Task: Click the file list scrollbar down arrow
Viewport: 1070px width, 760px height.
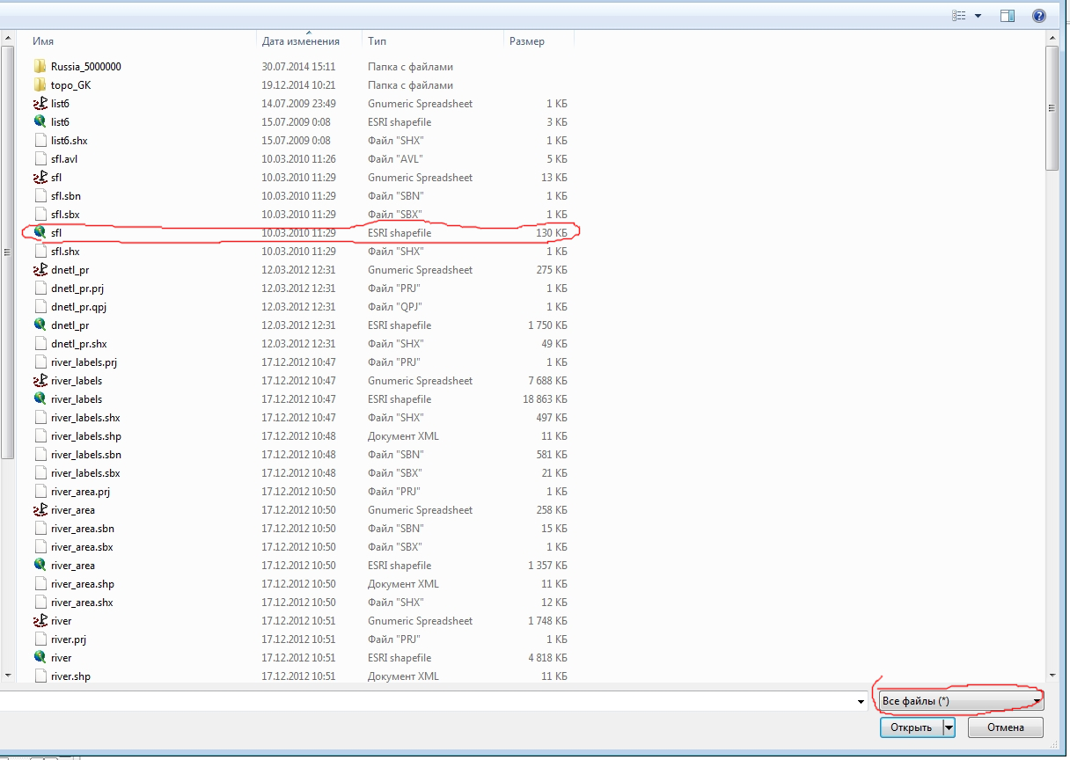Action: pos(1052,675)
